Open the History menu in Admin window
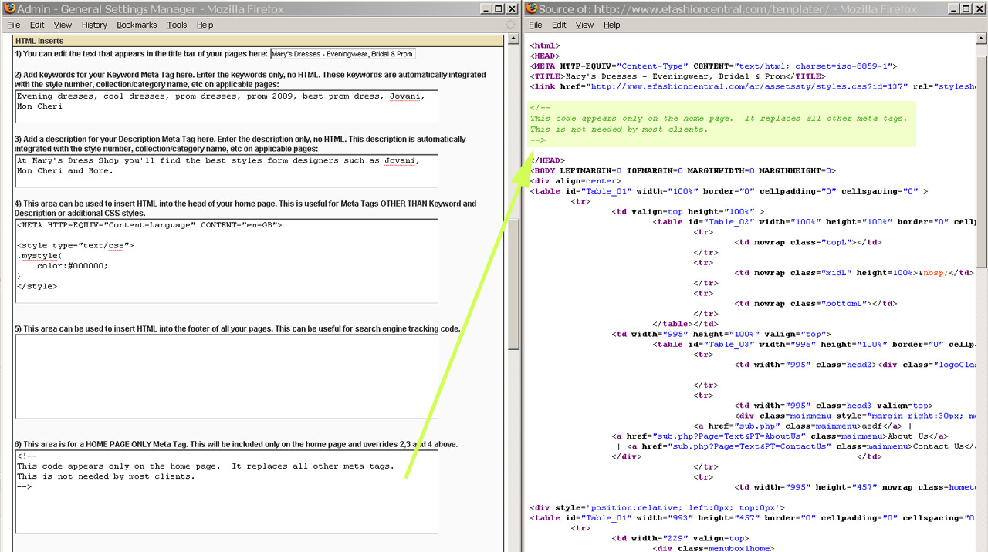Viewport: 988px width, 552px height. coord(94,25)
